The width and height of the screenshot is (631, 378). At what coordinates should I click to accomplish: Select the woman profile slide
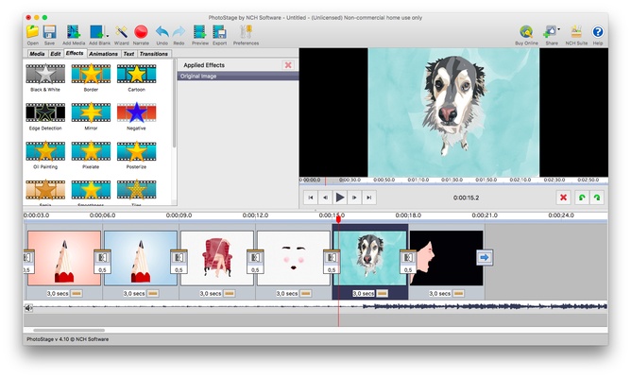tap(446, 258)
